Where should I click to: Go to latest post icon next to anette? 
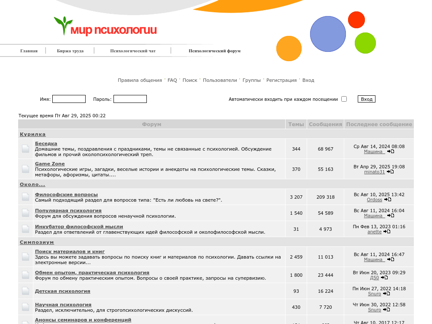tap(387, 232)
